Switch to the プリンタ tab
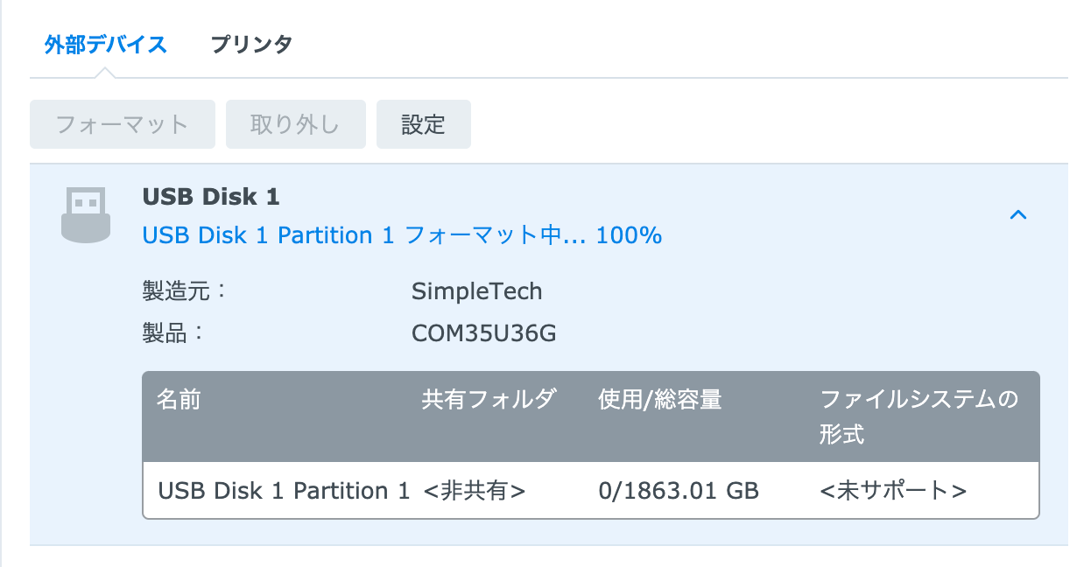Viewport: 1091px width, 567px height. (x=251, y=44)
